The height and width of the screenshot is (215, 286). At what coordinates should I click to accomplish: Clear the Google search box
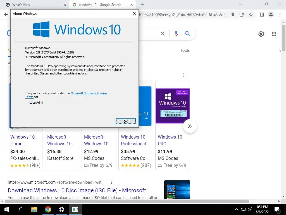(162, 34)
